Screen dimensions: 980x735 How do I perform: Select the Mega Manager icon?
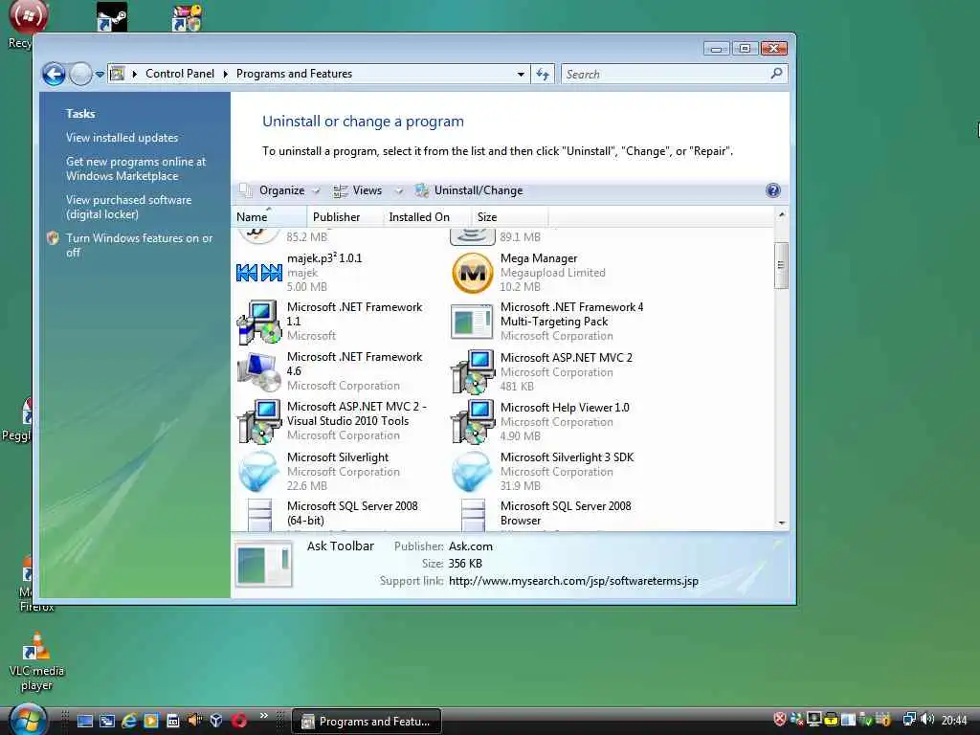[473, 273]
